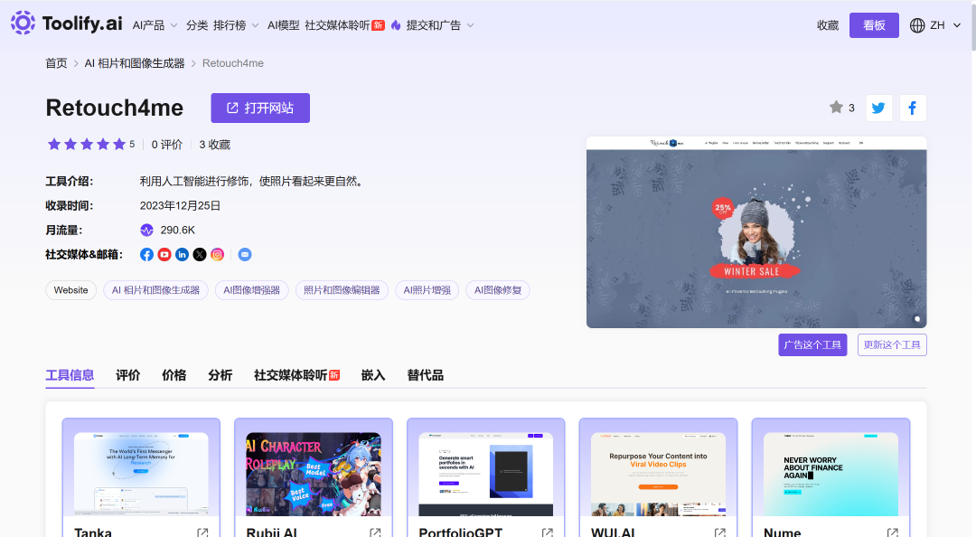976x537 pixels.
Task: Open the Facebook social media icon
Action: [147, 254]
